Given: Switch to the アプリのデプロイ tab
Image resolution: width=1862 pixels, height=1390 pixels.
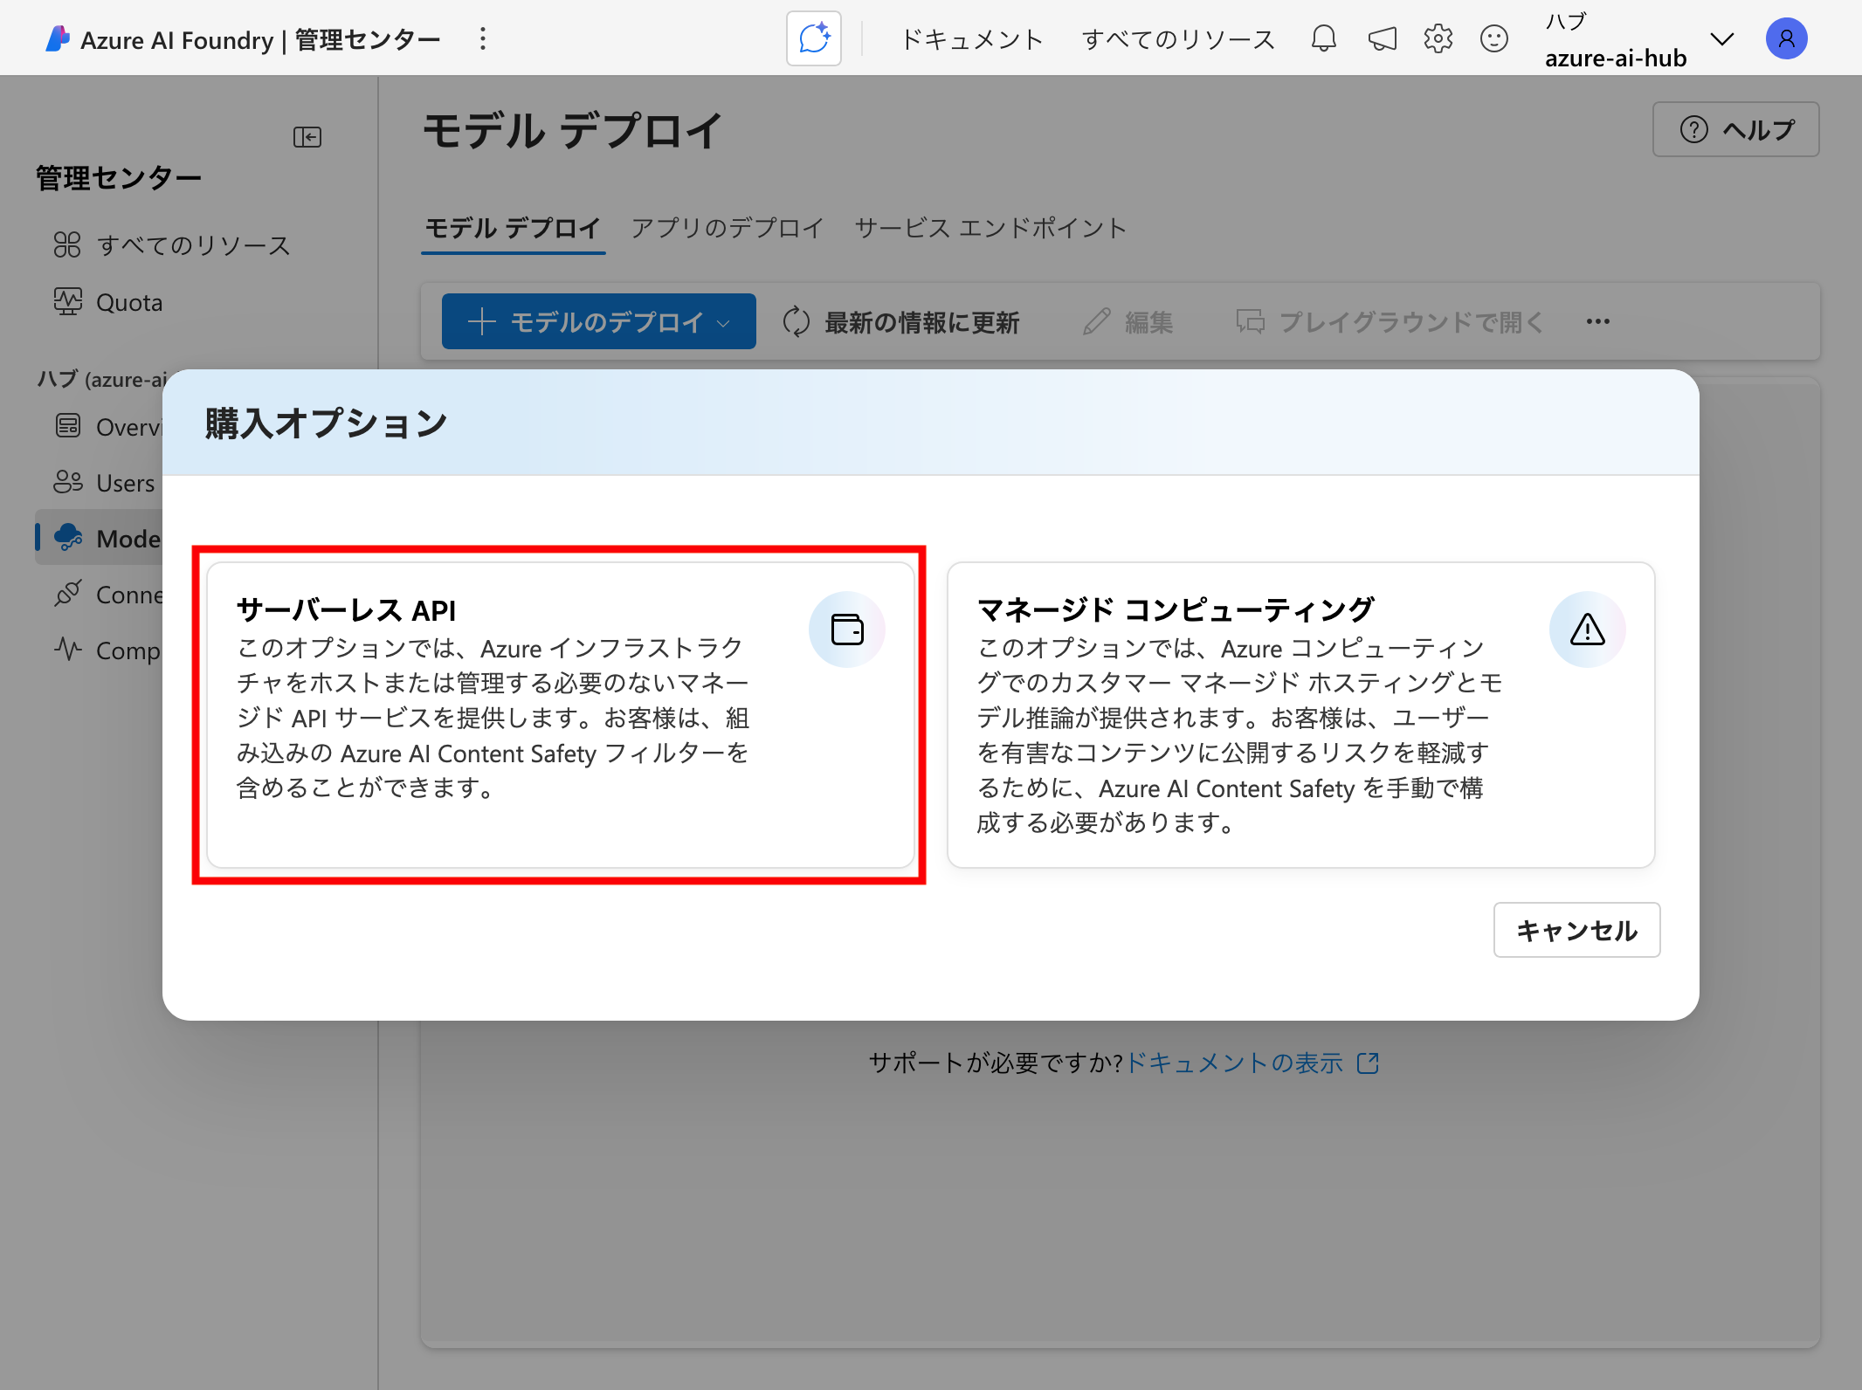Looking at the screenshot, I should 728,228.
